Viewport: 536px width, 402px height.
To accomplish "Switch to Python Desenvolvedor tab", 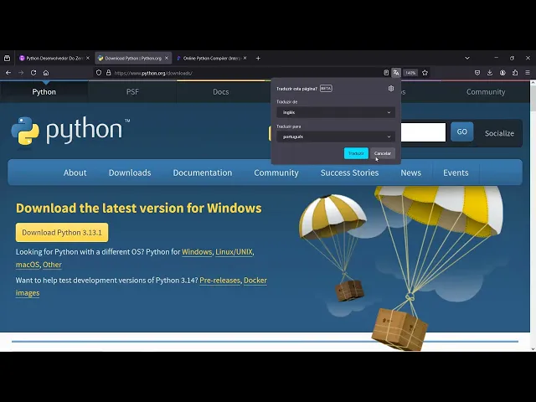I will 54,58.
